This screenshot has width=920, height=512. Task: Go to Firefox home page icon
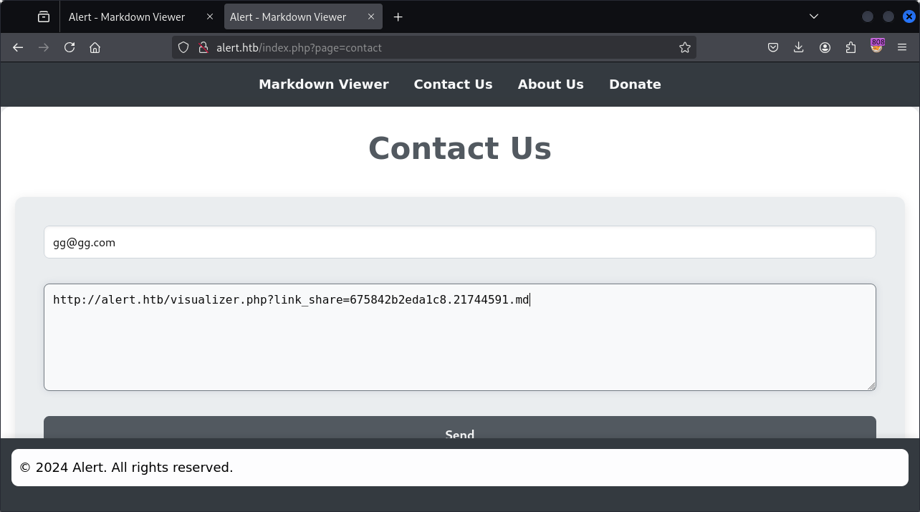coord(95,47)
